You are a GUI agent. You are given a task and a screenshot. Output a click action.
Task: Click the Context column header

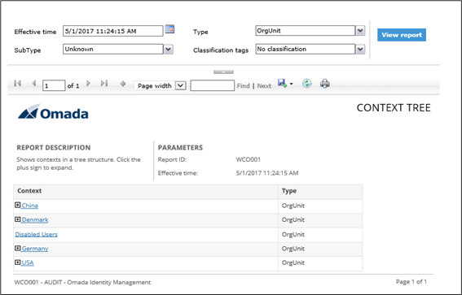coord(146,191)
